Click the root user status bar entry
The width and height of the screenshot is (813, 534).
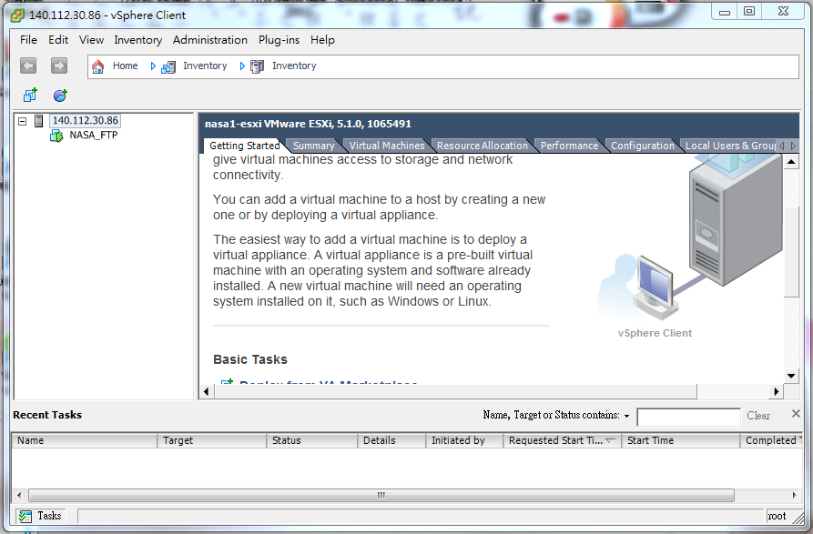click(777, 516)
